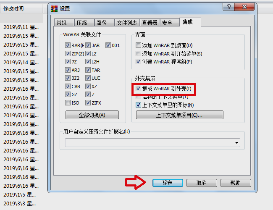
Task: Open 上下文菜单项目(C)... dialog button
Action: (179, 115)
